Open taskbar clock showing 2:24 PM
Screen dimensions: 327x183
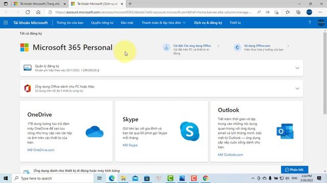[x=307, y=178]
